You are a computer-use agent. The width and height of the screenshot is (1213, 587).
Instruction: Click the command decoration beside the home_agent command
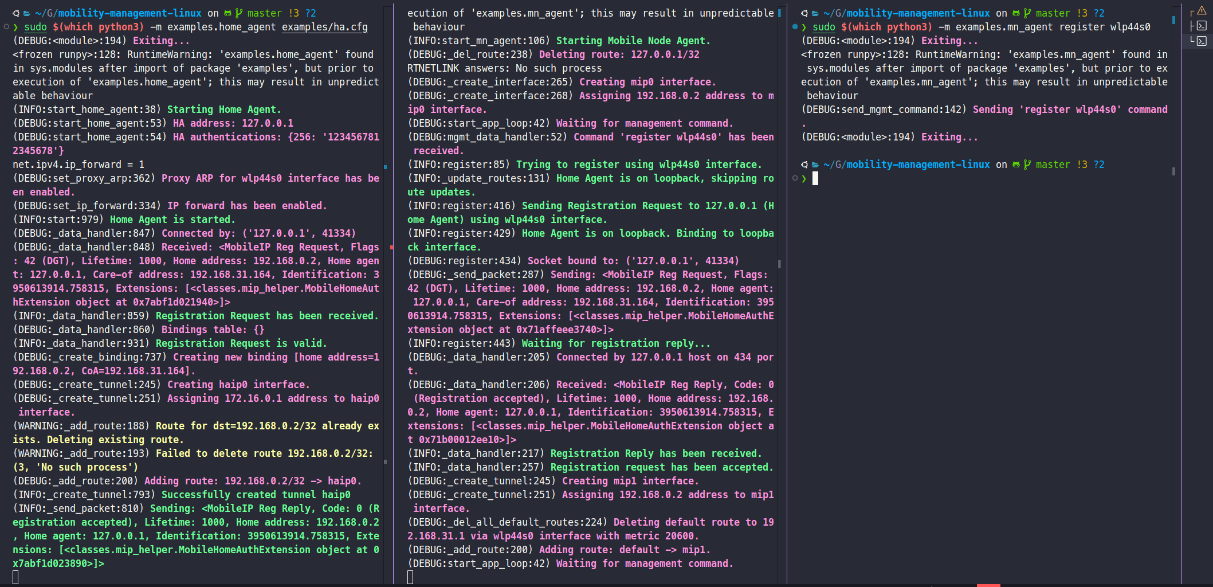(6, 27)
